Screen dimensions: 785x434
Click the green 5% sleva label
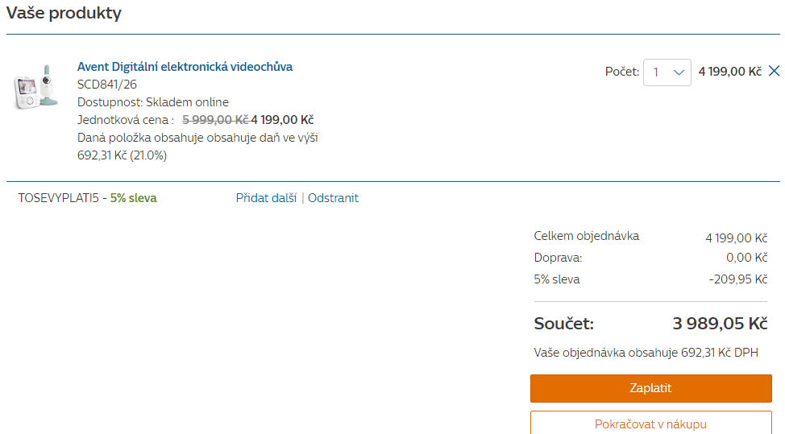coord(134,198)
